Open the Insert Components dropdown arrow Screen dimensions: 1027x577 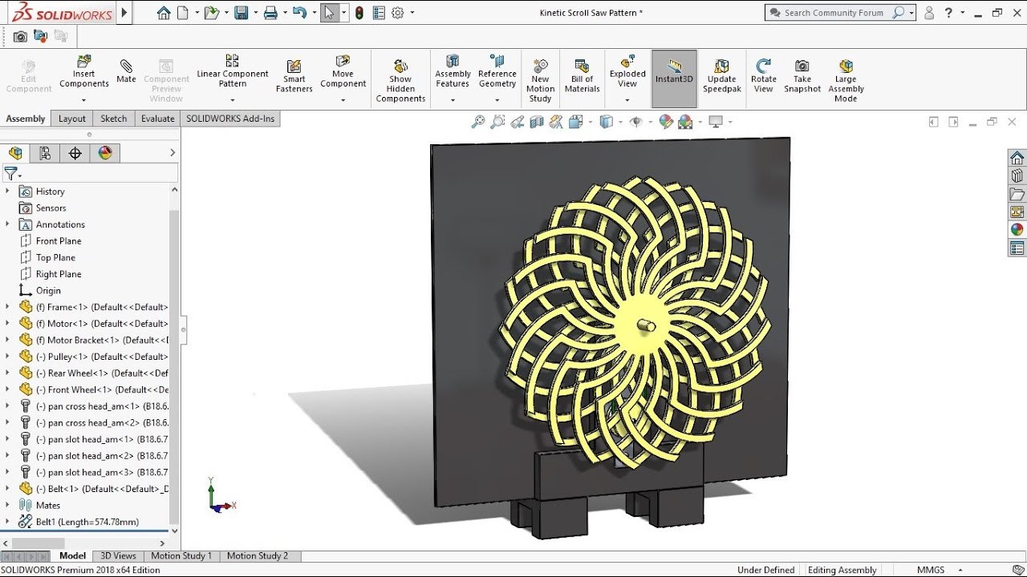(x=83, y=100)
